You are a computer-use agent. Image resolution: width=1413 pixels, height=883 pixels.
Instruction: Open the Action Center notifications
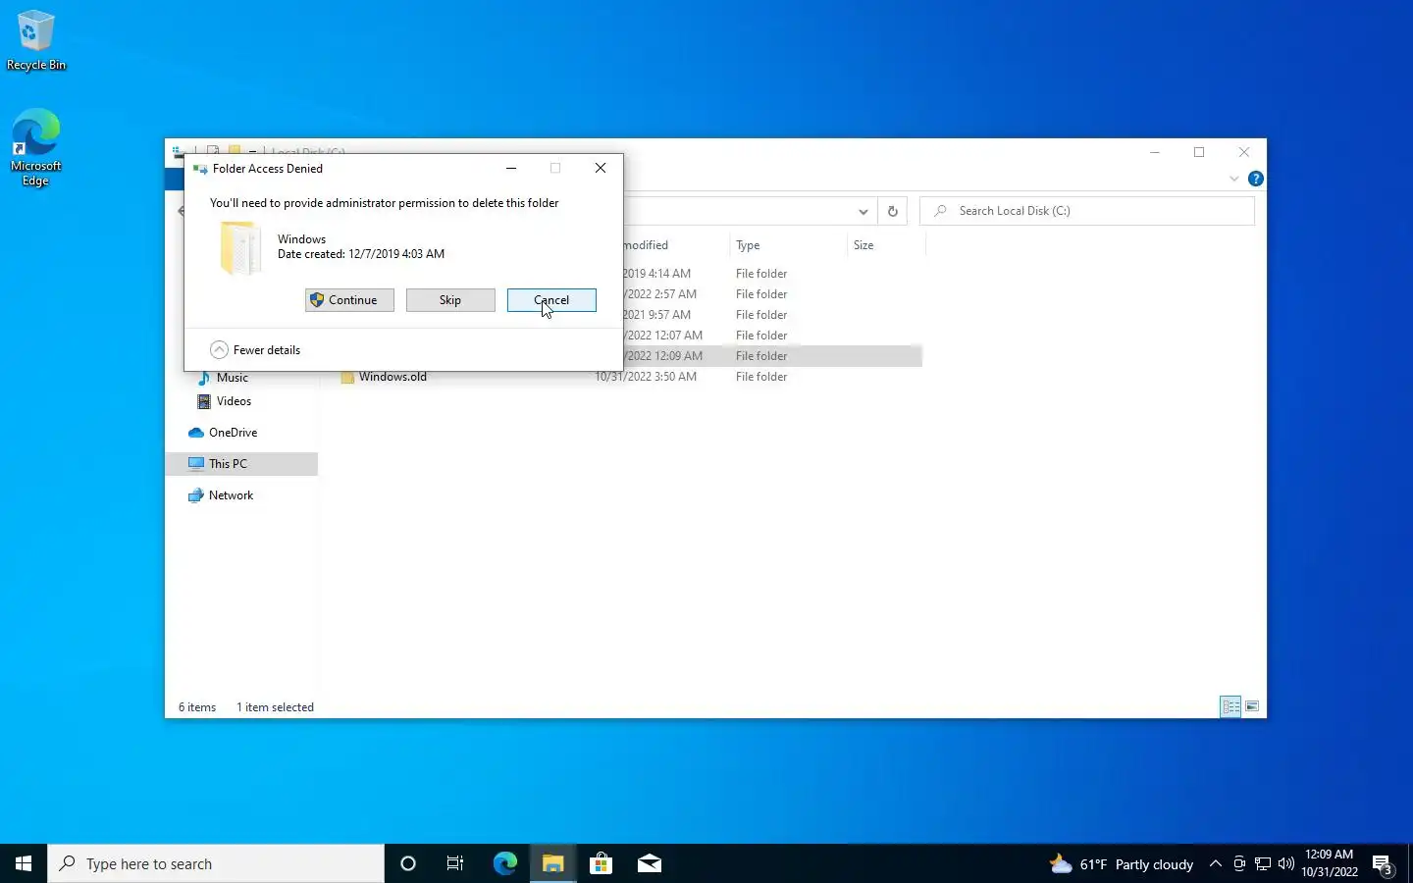pyautogui.click(x=1384, y=864)
